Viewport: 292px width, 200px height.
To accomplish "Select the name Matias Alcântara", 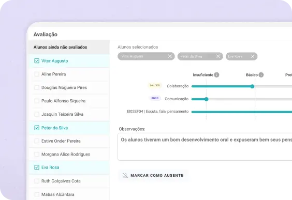I will (58, 194).
